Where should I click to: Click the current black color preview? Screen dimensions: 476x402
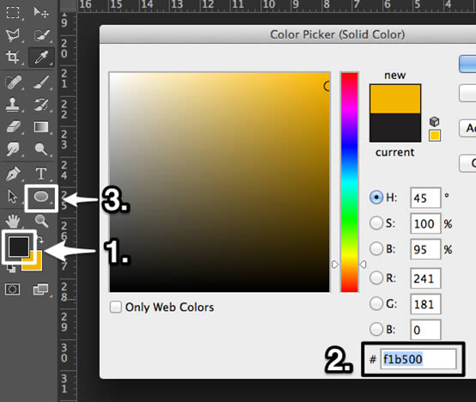tap(395, 127)
